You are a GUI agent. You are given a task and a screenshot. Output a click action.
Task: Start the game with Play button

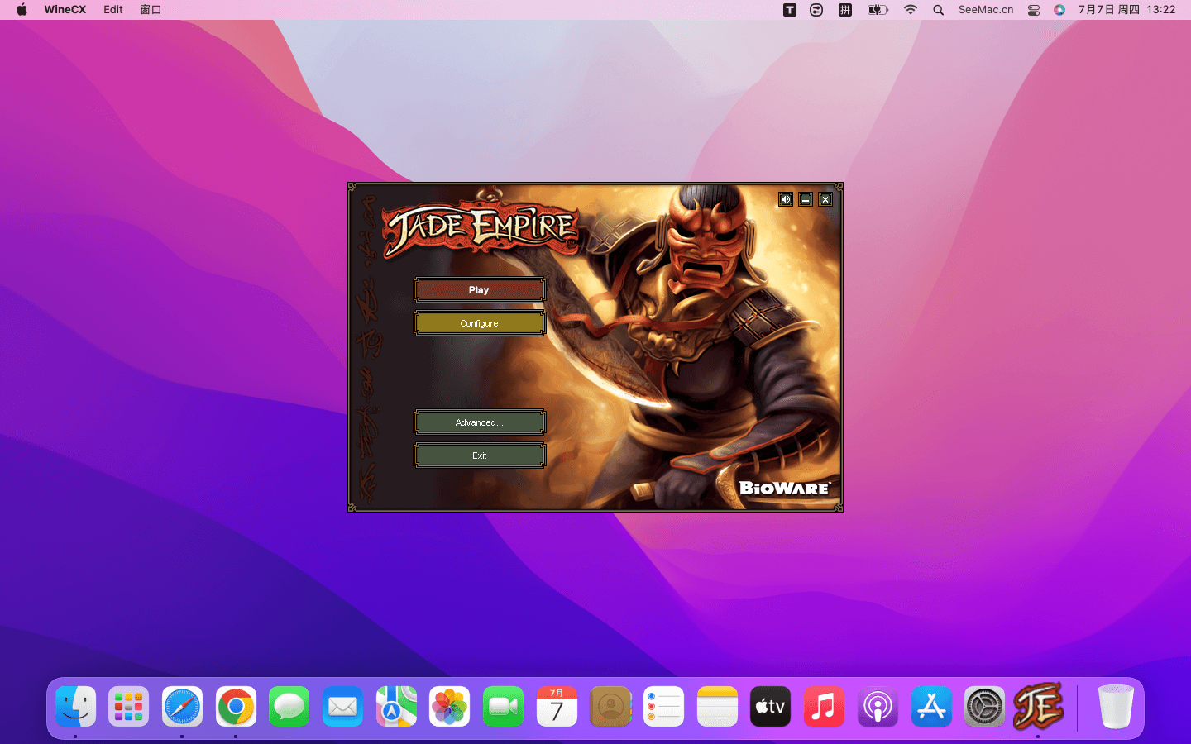click(x=480, y=290)
